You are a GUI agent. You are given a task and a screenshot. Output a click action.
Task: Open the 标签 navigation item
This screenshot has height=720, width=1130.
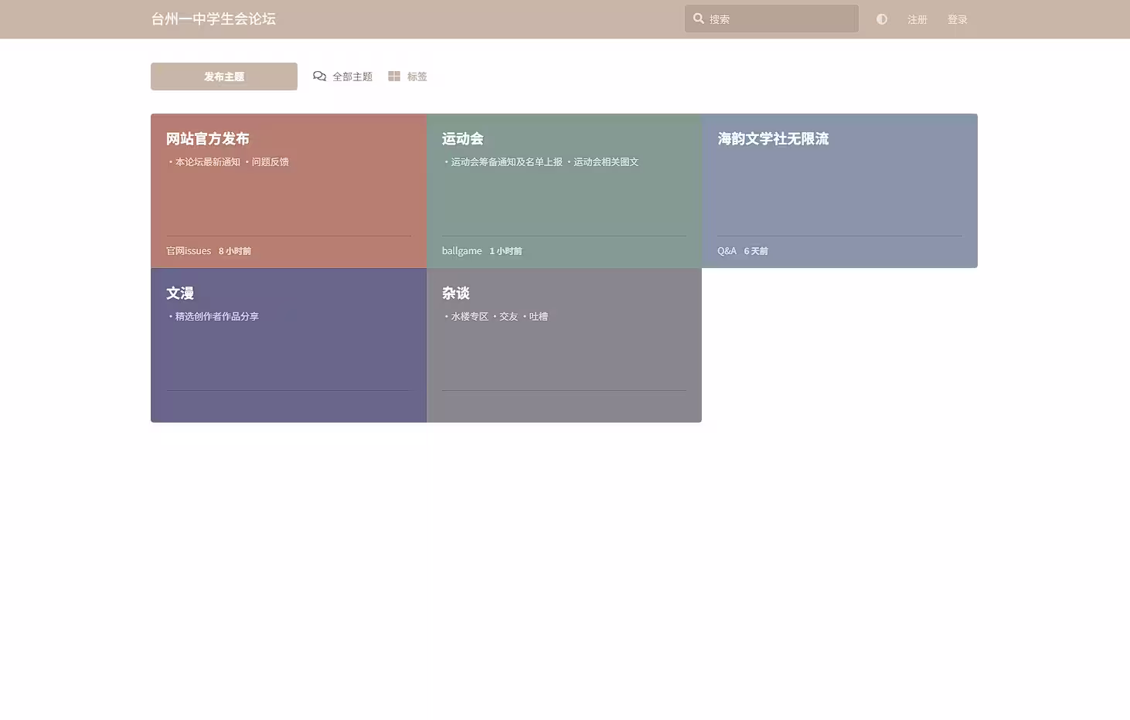coord(417,76)
